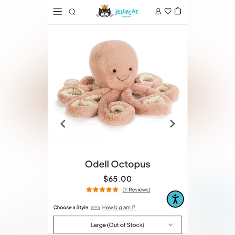This screenshot has width=235, height=235.
Task: Open the shopping bag icon
Action: (x=177, y=11)
